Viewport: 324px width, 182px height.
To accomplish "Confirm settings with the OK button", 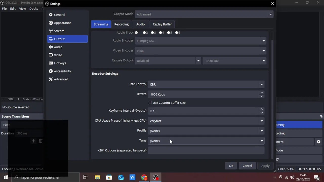I will coord(231,166).
